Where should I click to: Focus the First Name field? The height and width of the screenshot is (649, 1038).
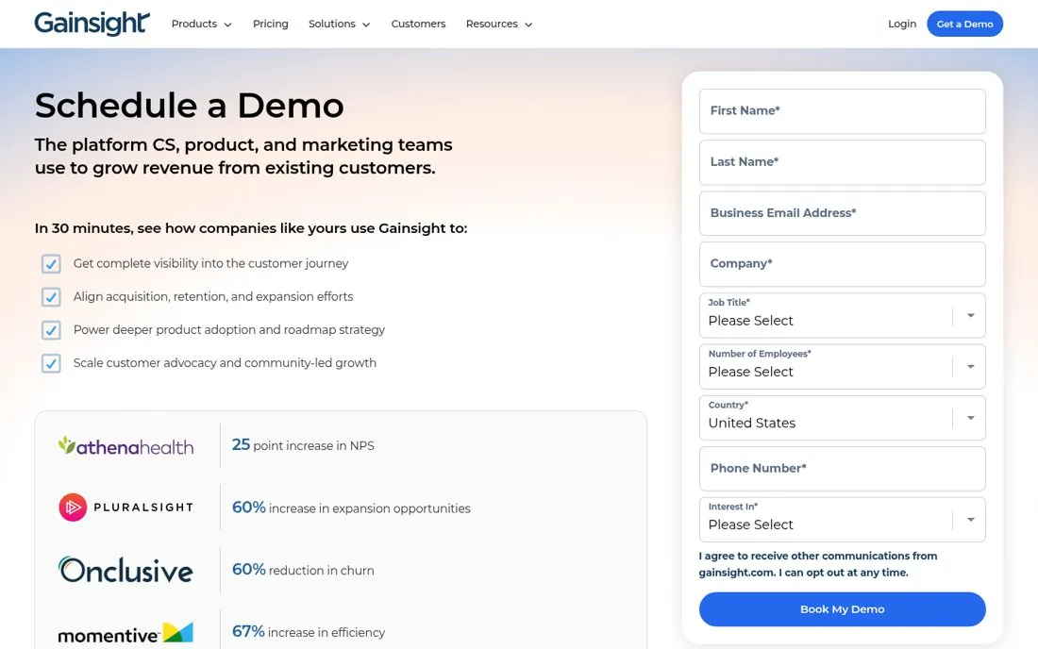842,111
